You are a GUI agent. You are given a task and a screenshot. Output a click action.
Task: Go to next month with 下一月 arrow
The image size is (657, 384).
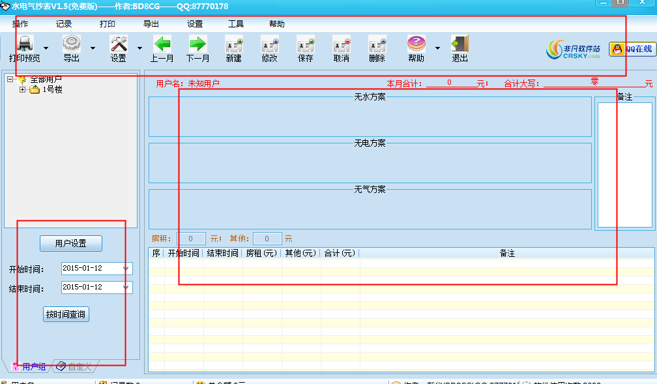[197, 45]
